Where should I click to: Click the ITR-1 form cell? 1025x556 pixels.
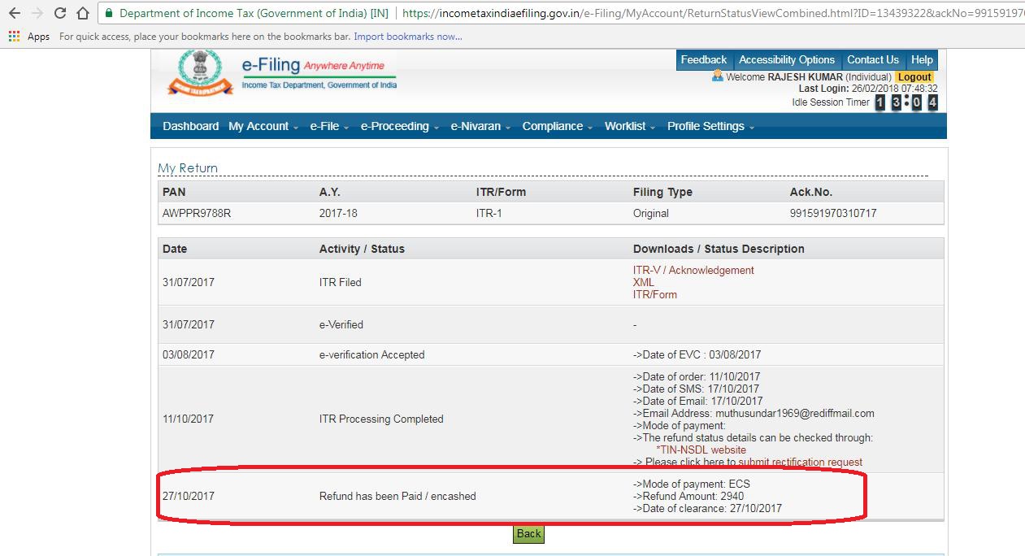pos(491,213)
